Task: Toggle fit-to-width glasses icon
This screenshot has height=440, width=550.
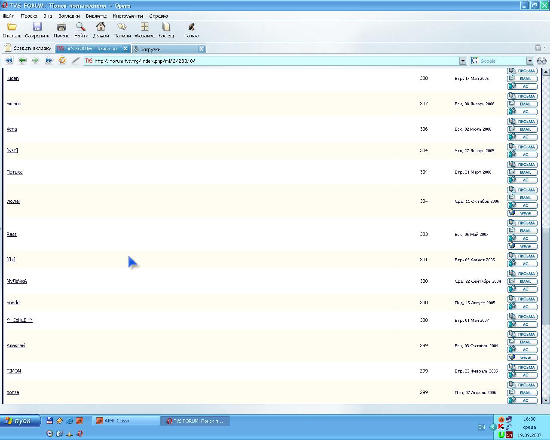Action: point(541,61)
